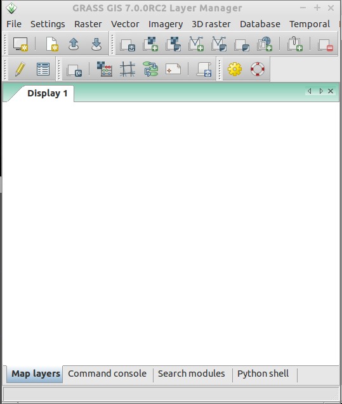Launch the graphical modeler
Screen dimensions: 342x404
[x=150, y=69]
